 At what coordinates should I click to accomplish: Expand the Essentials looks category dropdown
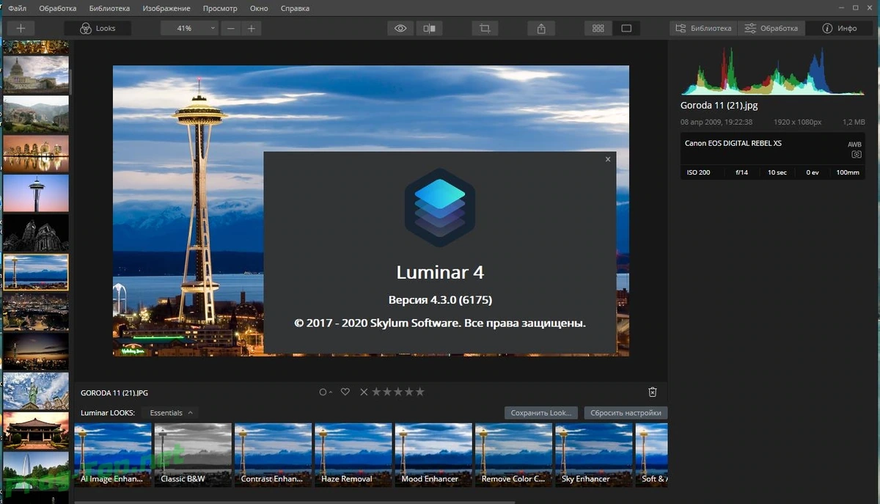(171, 412)
